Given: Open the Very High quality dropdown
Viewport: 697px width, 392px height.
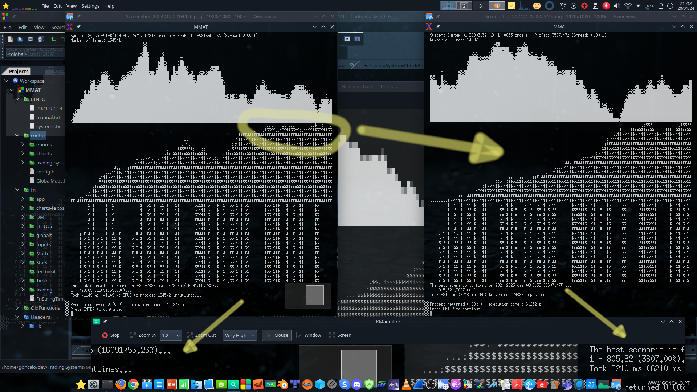Looking at the screenshot, I should click(x=240, y=335).
